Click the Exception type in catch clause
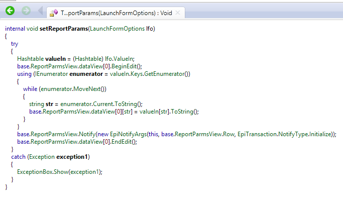This screenshot has width=343, height=199. [42, 157]
